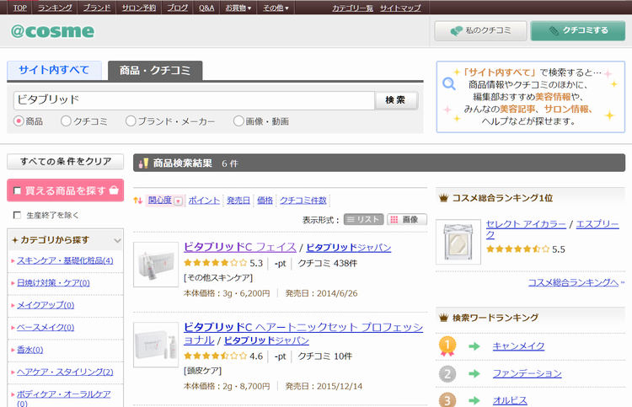This screenshot has height=407, width=632.
Task: Click crown icon beside 検索ワードランキング
Action: (444, 318)
